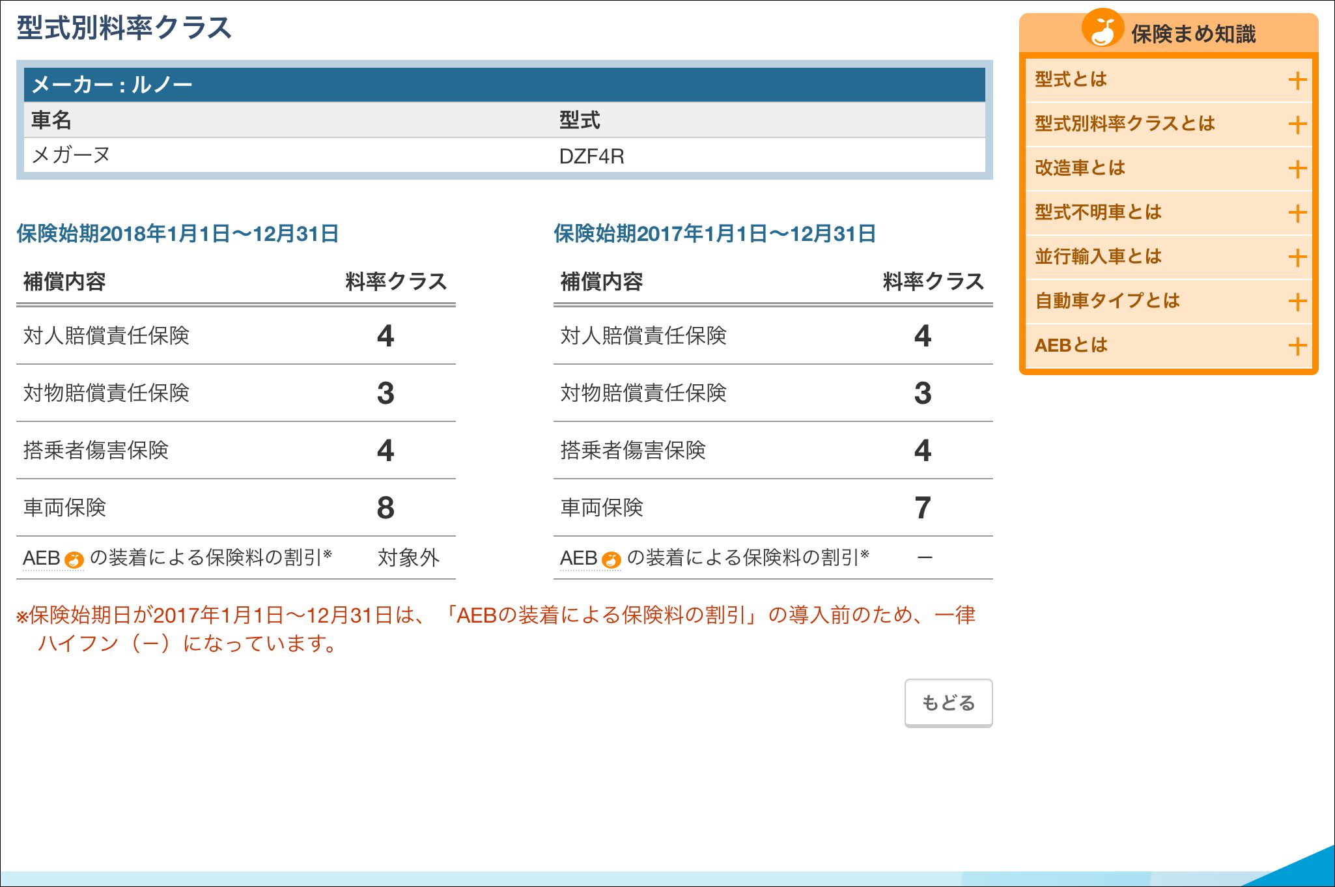Expand the 自動車タイプとは item
This screenshot has width=1335, height=887.
pos(1169,302)
